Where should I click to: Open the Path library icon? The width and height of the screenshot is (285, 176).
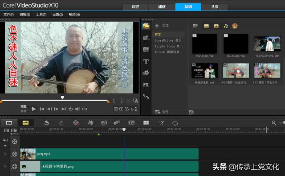tap(146, 96)
